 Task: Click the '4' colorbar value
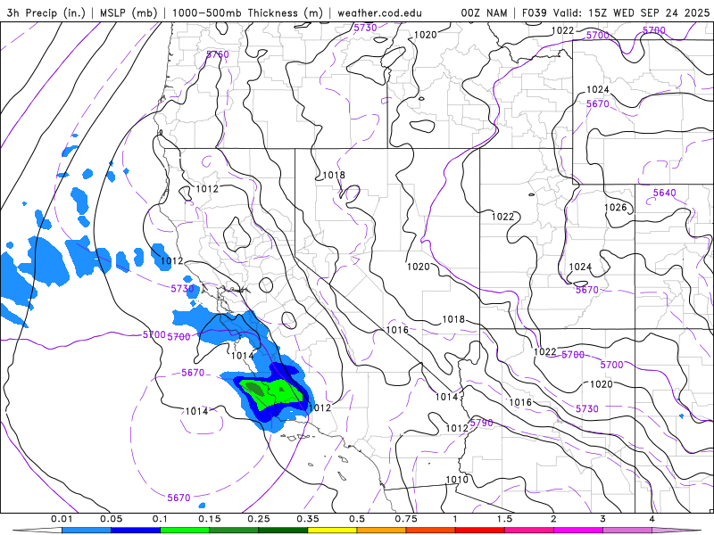[x=652, y=519]
